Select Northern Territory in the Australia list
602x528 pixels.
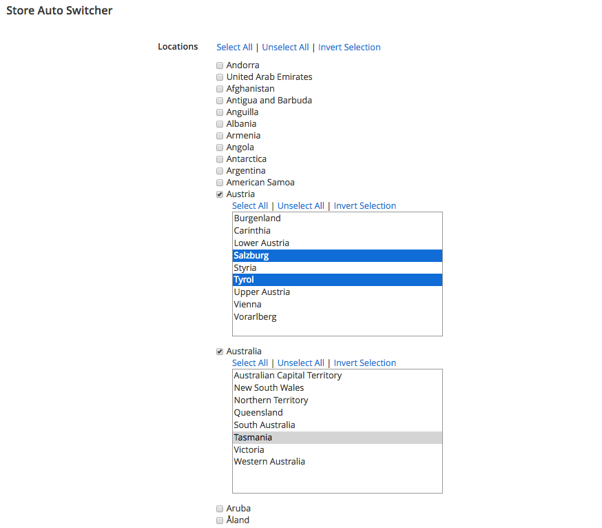pos(338,400)
